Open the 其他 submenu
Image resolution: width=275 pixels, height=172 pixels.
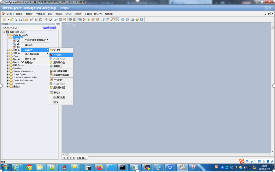point(61,102)
